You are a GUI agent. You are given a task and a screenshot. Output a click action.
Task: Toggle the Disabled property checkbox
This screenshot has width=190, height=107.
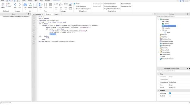[170, 96]
